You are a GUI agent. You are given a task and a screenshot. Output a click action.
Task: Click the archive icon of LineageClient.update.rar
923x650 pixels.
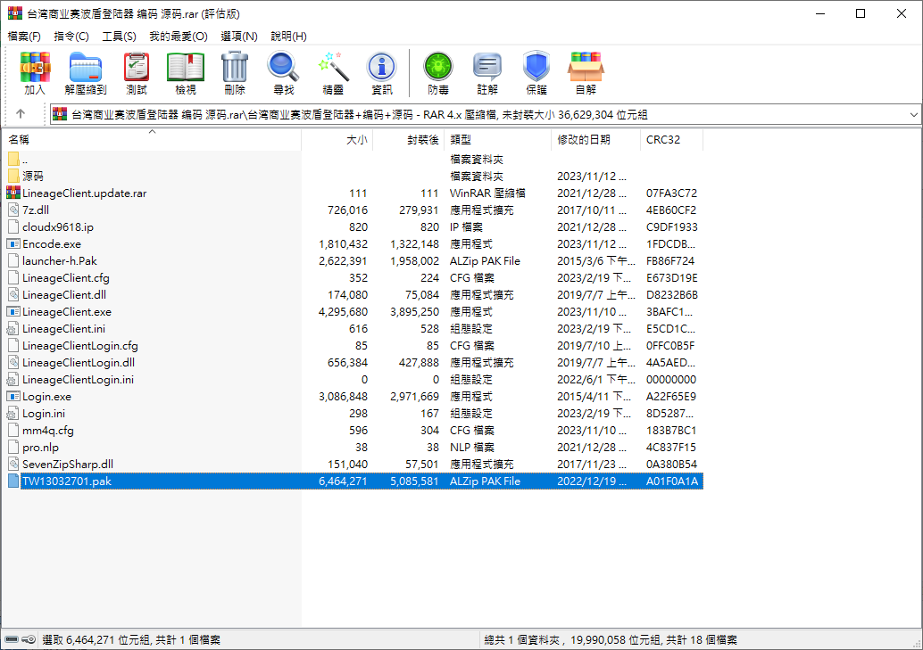pos(13,193)
